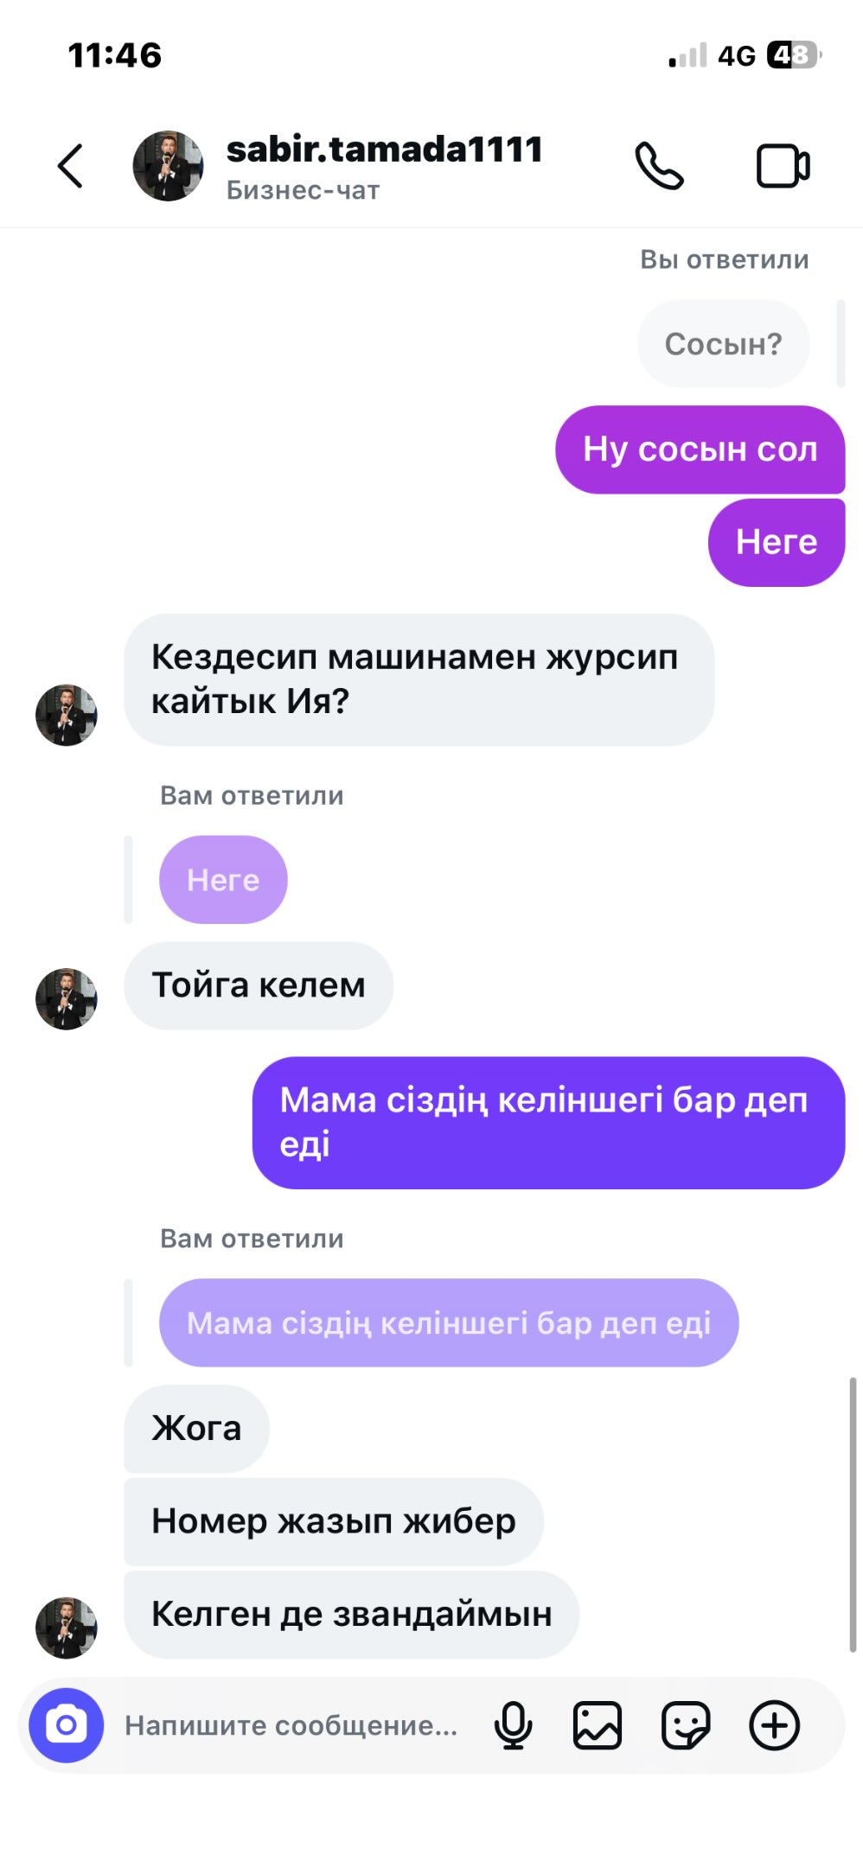
Task: Tap the header profile picture
Action: tap(168, 166)
